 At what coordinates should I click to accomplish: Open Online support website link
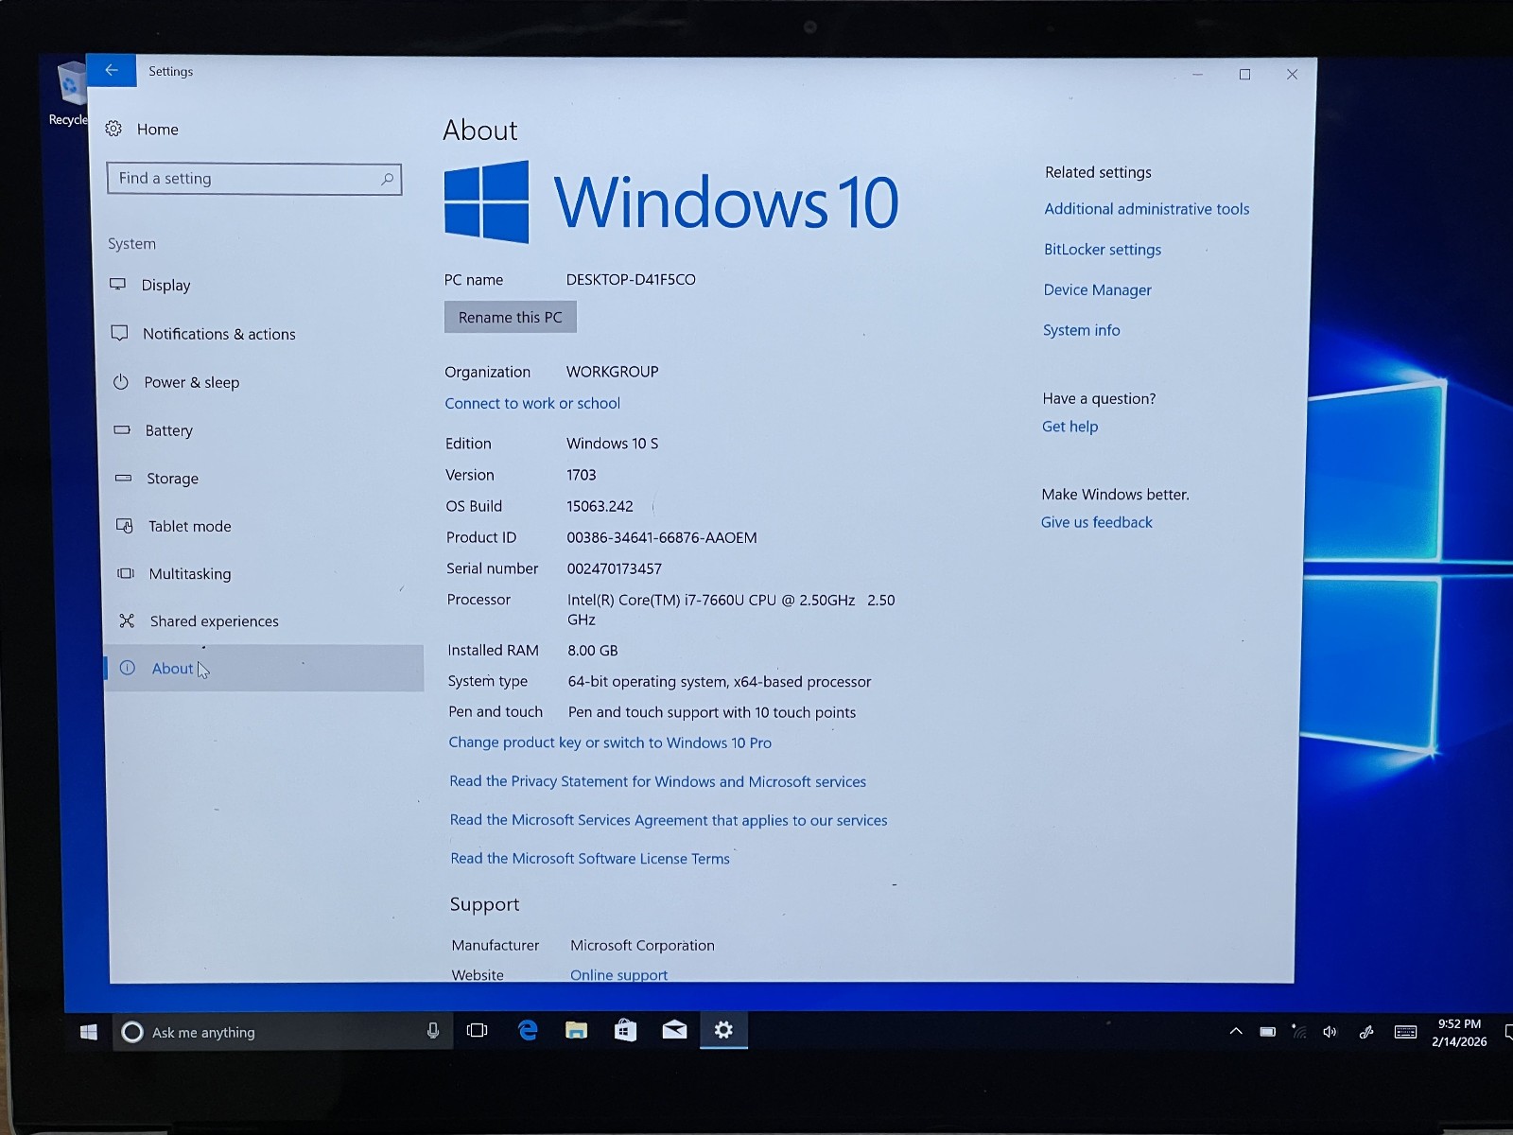click(618, 974)
